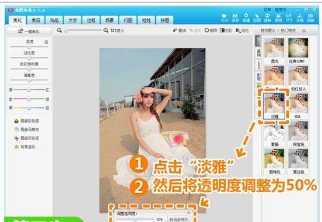Select the 黑白色 effect thumbnail
Screen dimensions: 322x222
point(298,161)
